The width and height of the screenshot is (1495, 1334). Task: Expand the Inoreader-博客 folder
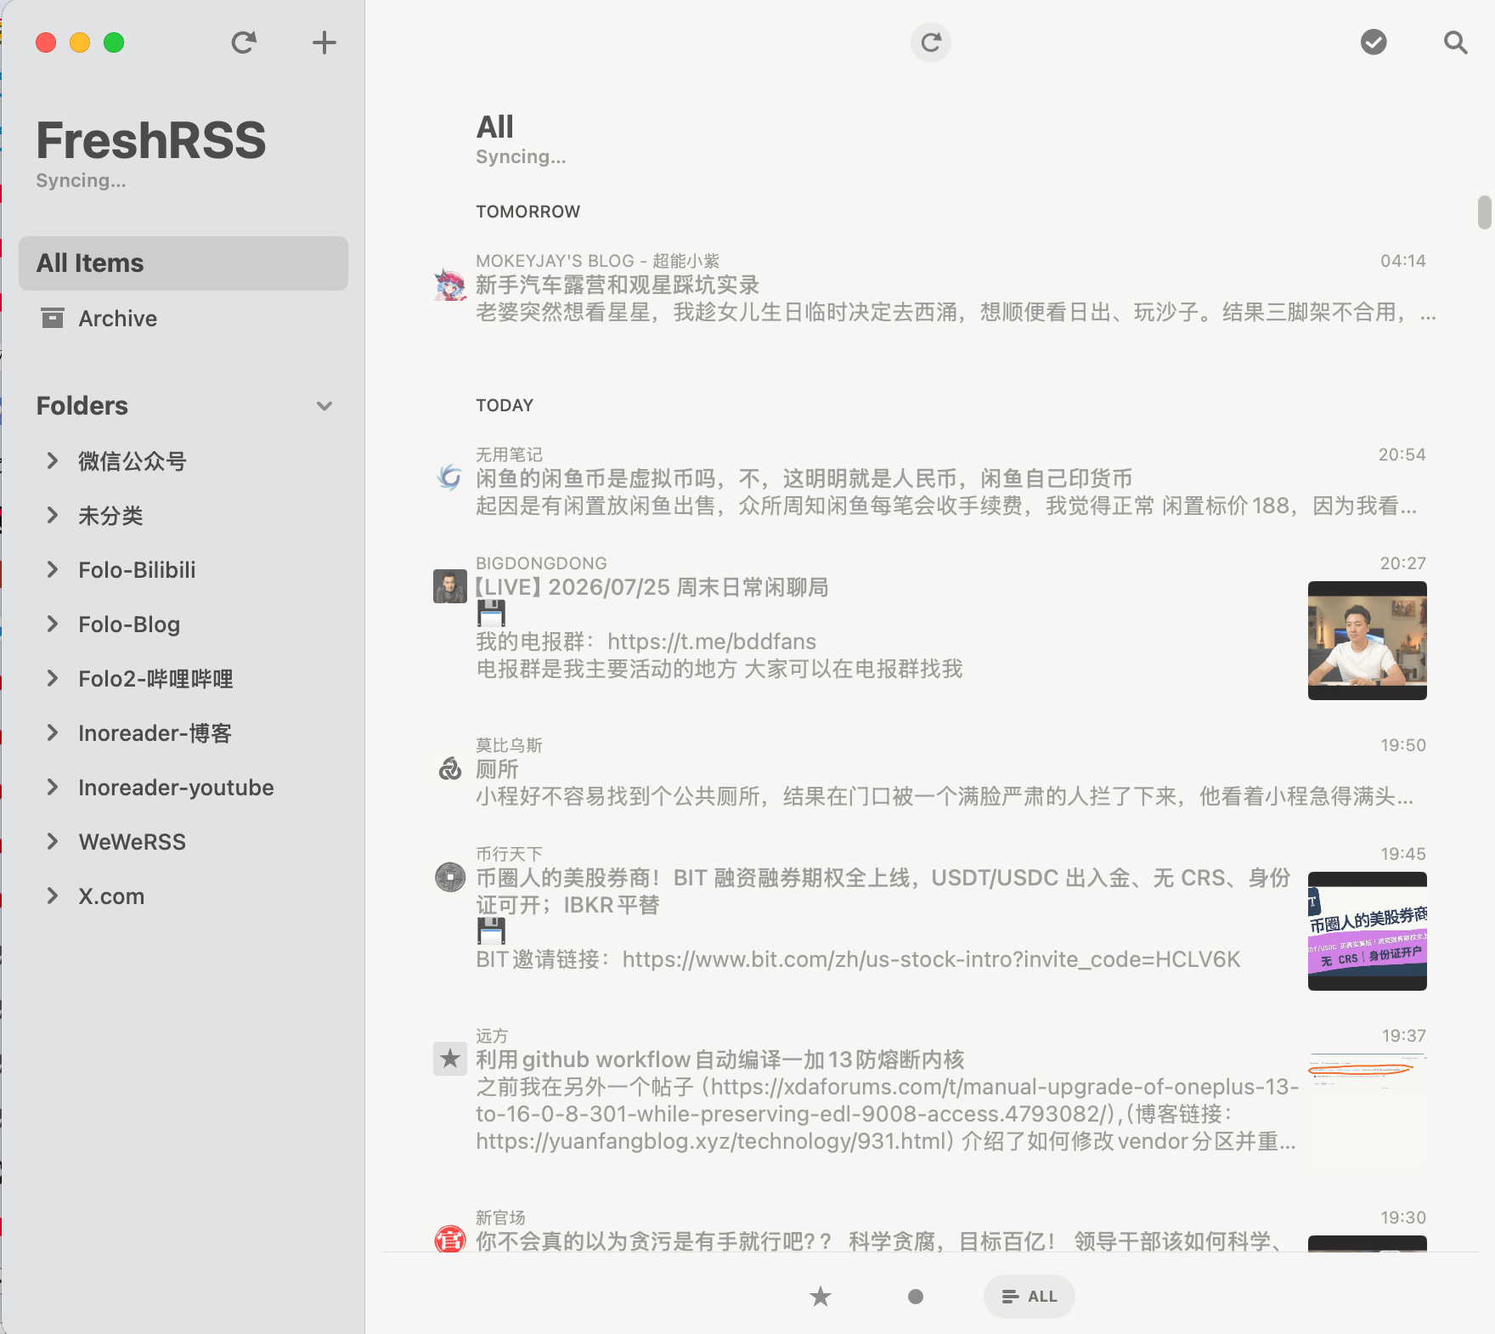[x=53, y=732]
